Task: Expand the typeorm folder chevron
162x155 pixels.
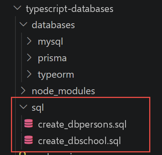Action: [x=29, y=74]
